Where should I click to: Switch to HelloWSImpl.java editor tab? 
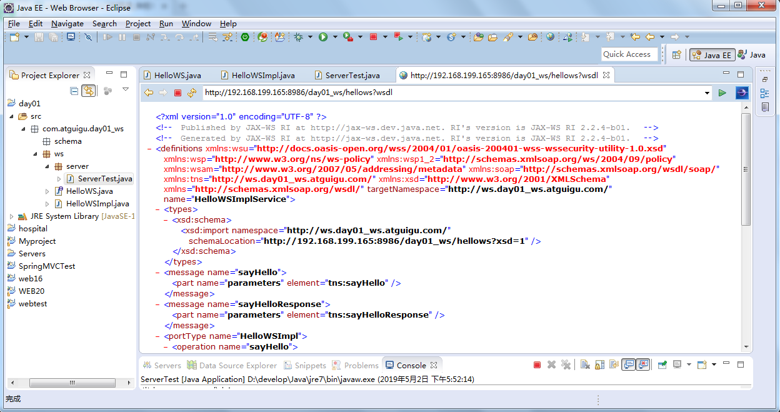point(257,75)
